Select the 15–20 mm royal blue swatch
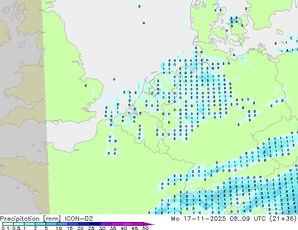298x230 pixels. (x=73, y=224)
